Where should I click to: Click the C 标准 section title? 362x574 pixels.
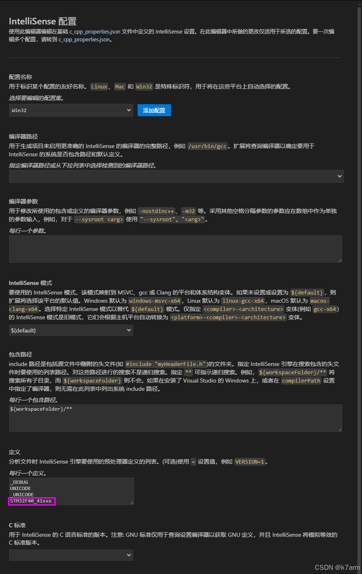[17, 525]
